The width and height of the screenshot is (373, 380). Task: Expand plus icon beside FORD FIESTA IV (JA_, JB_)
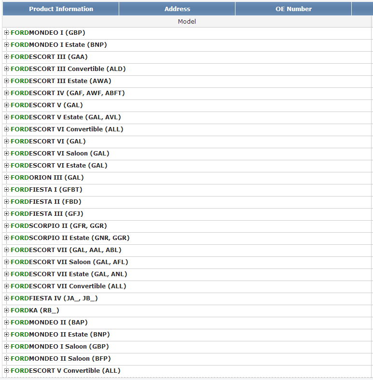[x=7, y=298]
